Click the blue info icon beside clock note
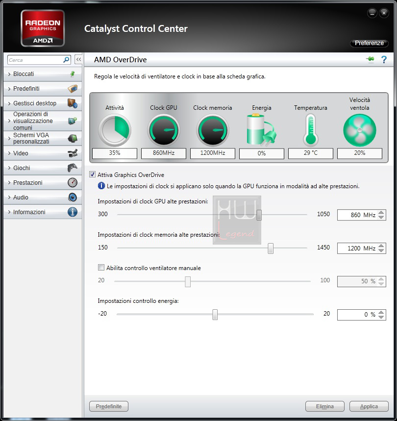 click(x=101, y=186)
